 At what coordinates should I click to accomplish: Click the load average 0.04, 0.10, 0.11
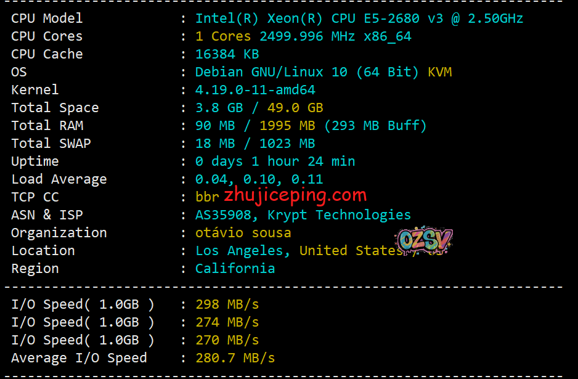(x=259, y=179)
